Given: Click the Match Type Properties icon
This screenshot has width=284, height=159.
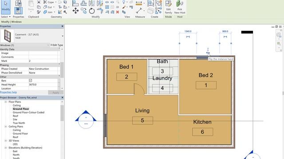Looking at the screenshot, I should [39, 12].
